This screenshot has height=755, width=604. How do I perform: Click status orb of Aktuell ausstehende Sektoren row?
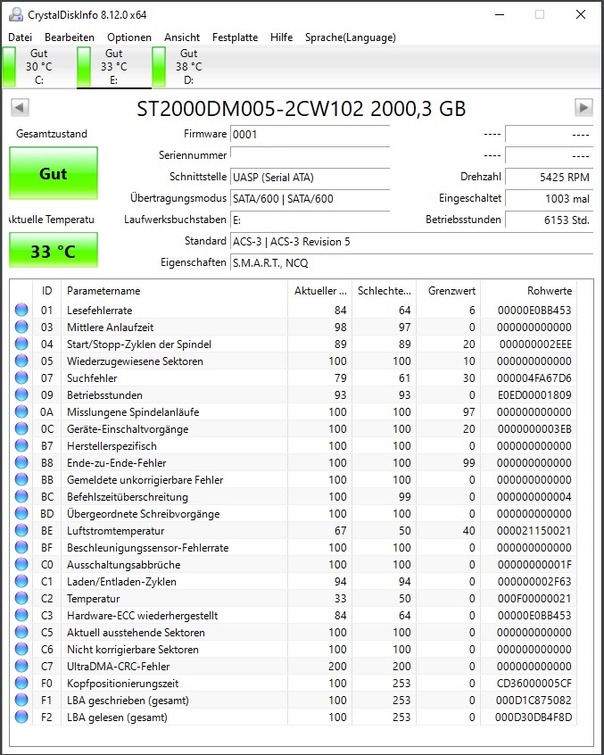tap(21, 632)
